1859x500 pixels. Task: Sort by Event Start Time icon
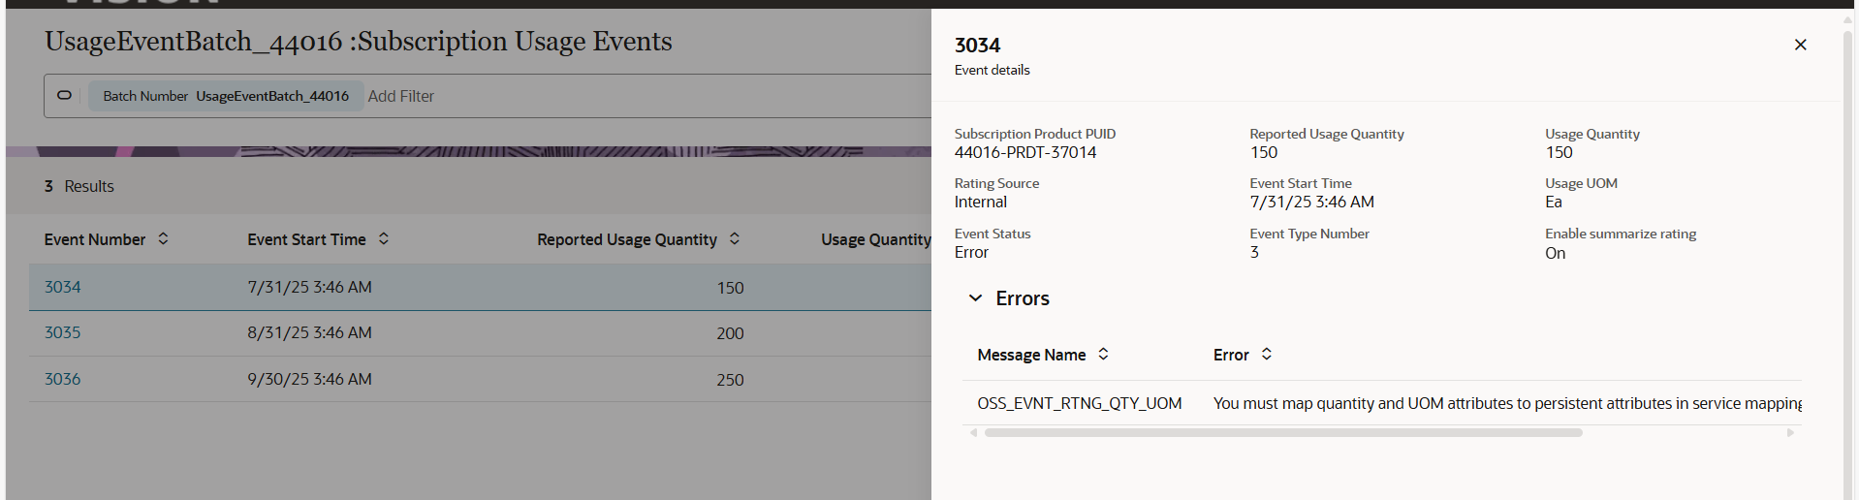pyautogui.click(x=384, y=238)
